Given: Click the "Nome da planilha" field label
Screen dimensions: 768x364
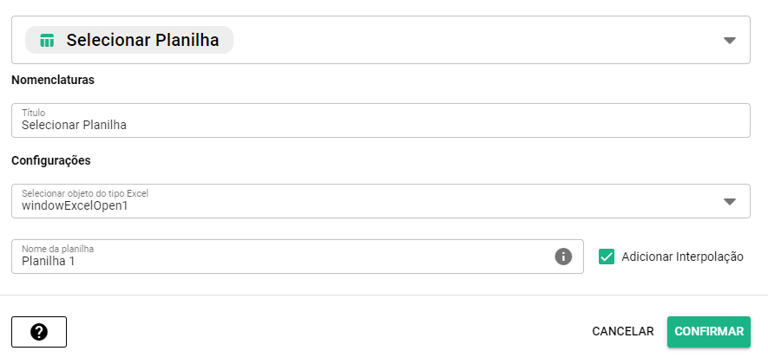Looking at the screenshot, I should (x=57, y=249).
